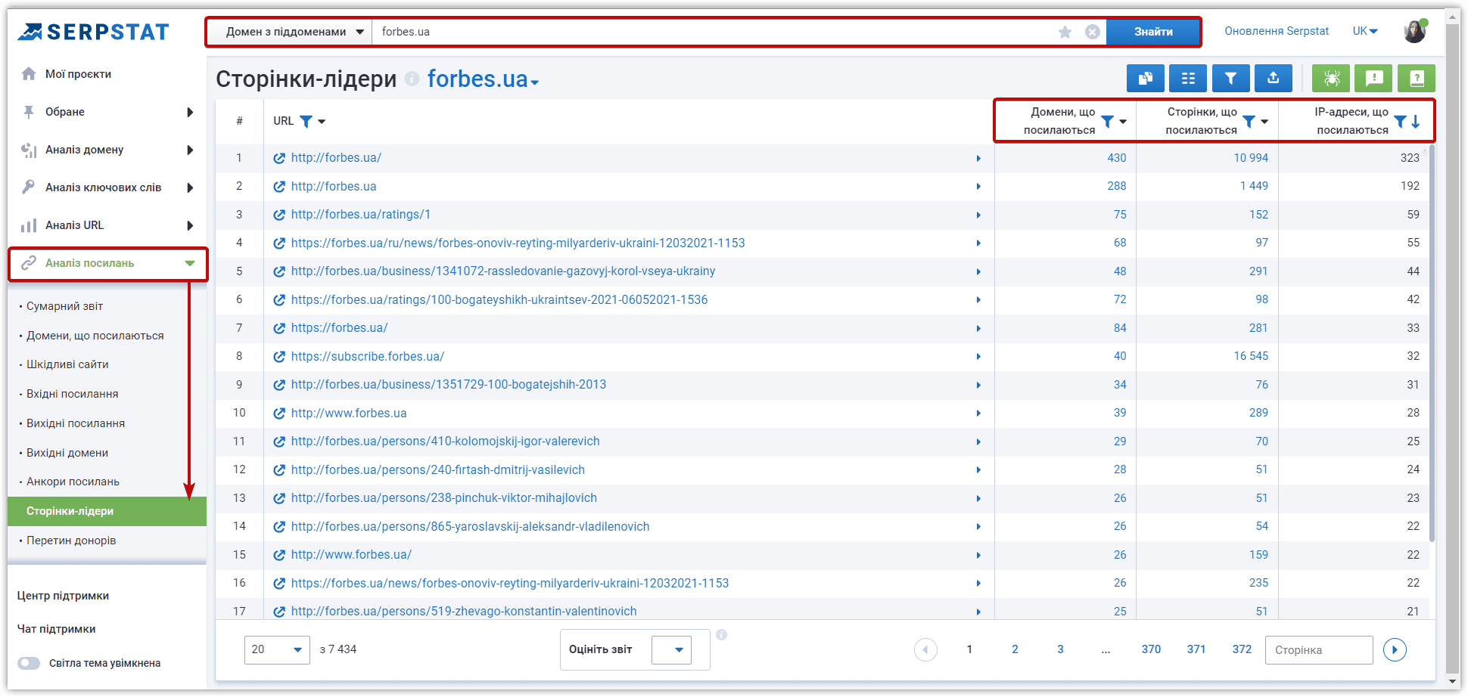Viewport: 1468px width, 697px height.
Task: Toggle the Світла тема увімкнена switch
Action: point(29,663)
